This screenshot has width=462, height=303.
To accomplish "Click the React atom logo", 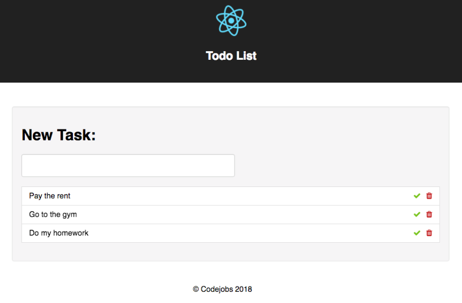I will (x=231, y=20).
